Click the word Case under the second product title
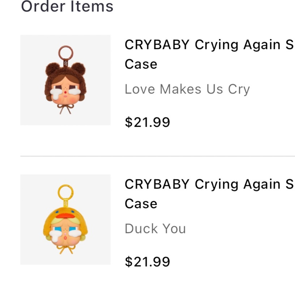The height and width of the screenshot is (295, 295). click(x=141, y=204)
